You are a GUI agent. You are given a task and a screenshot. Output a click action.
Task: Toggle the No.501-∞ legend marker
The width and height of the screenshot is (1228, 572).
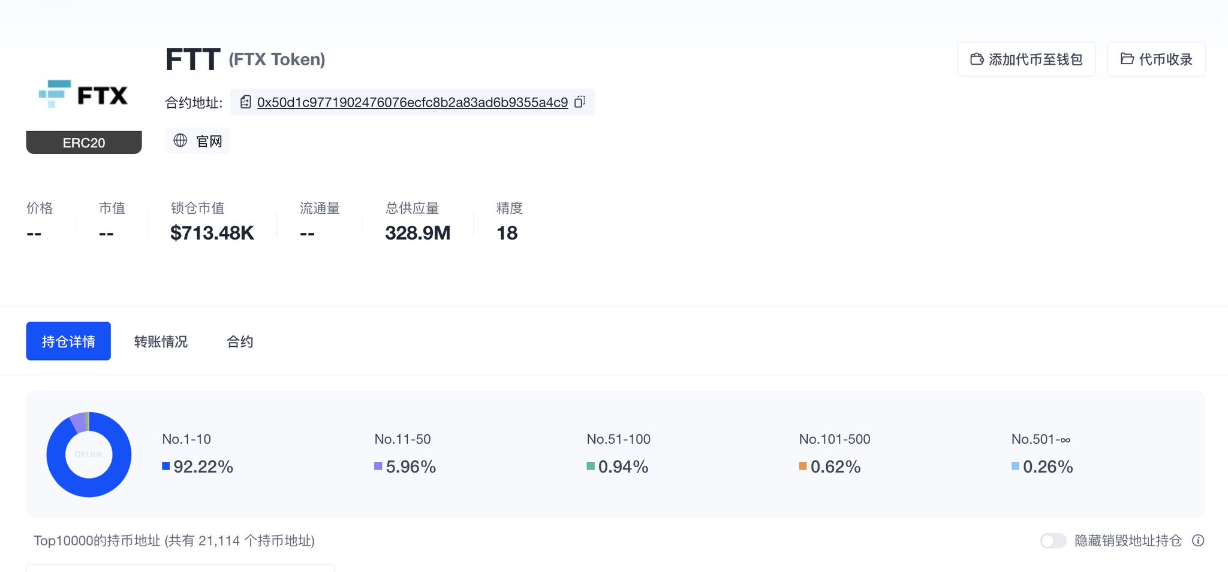(x=1015, y=465)
